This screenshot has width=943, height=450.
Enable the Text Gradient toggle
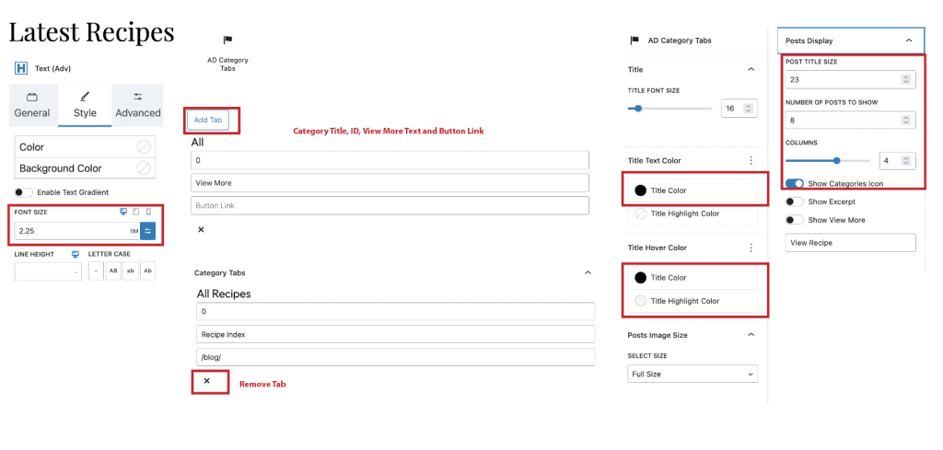point(23,192)
